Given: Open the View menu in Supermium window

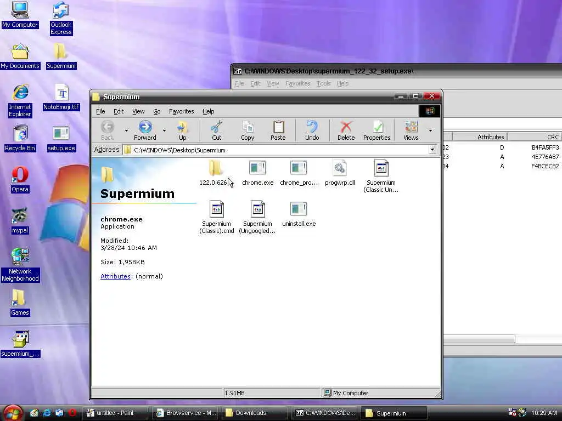Looking at the screenshot, I should point(138,111).
